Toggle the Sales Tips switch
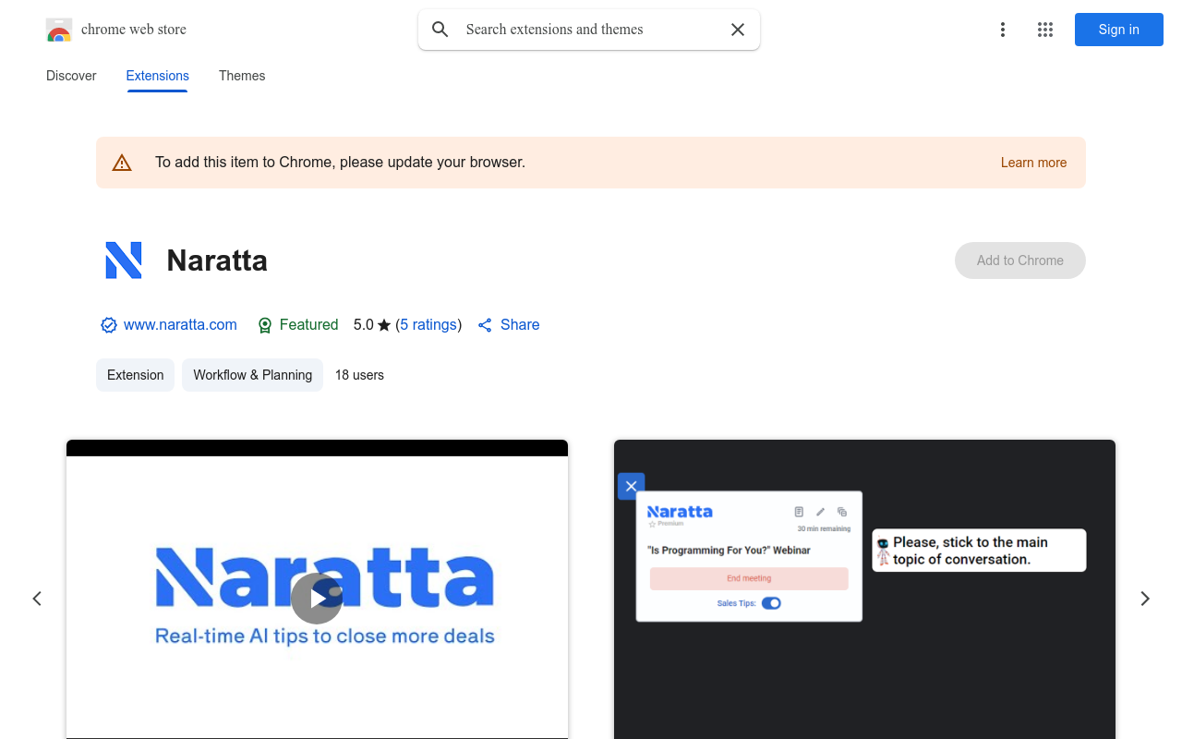 click(771, 603)
